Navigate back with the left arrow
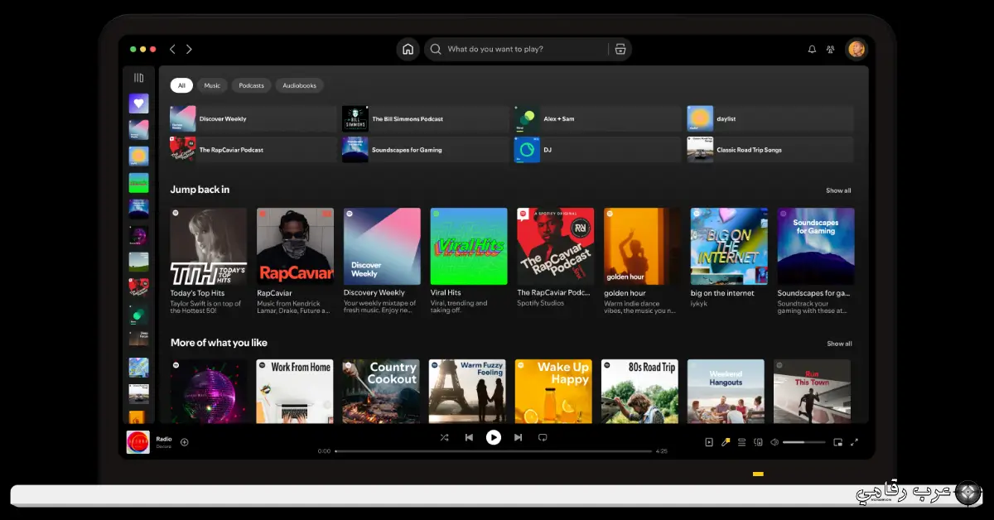This screenshot has width=994, height=520. coord(172,49)
